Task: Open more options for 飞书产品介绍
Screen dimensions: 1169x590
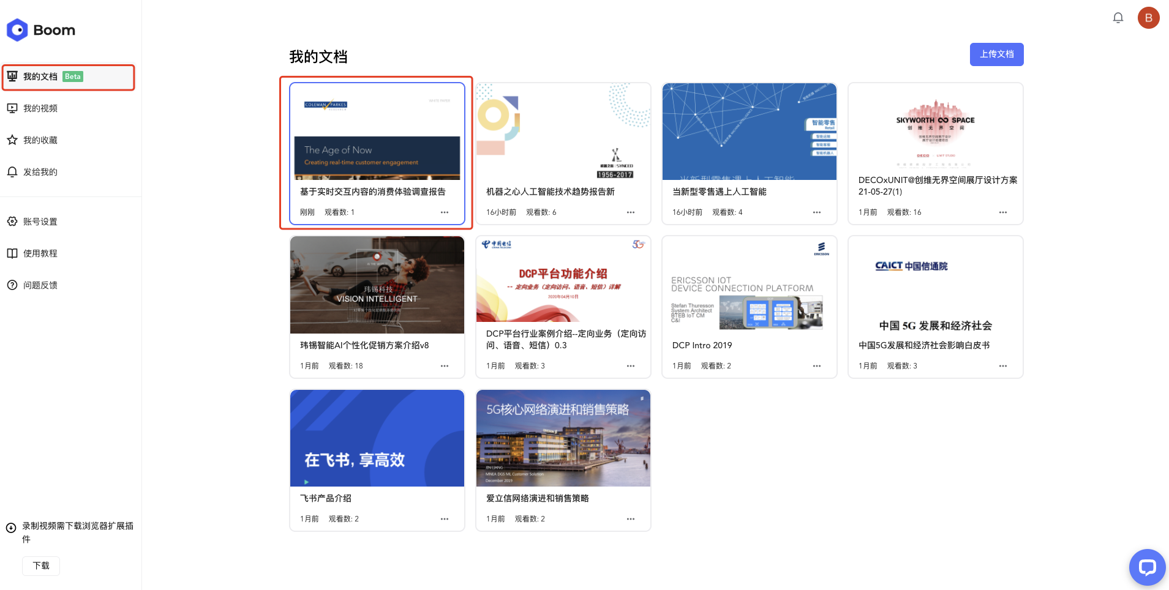Action: tap(445, 519)
